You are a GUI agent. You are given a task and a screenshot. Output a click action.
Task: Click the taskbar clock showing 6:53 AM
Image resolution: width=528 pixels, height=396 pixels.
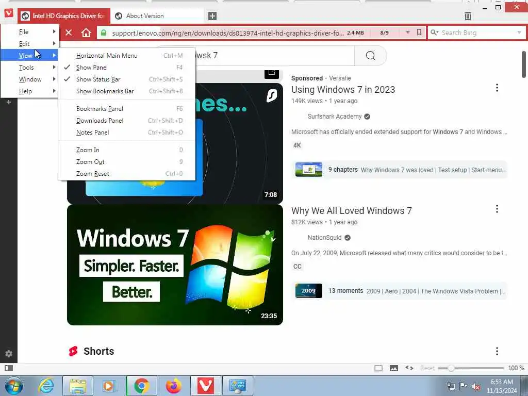tap(501, 386)
